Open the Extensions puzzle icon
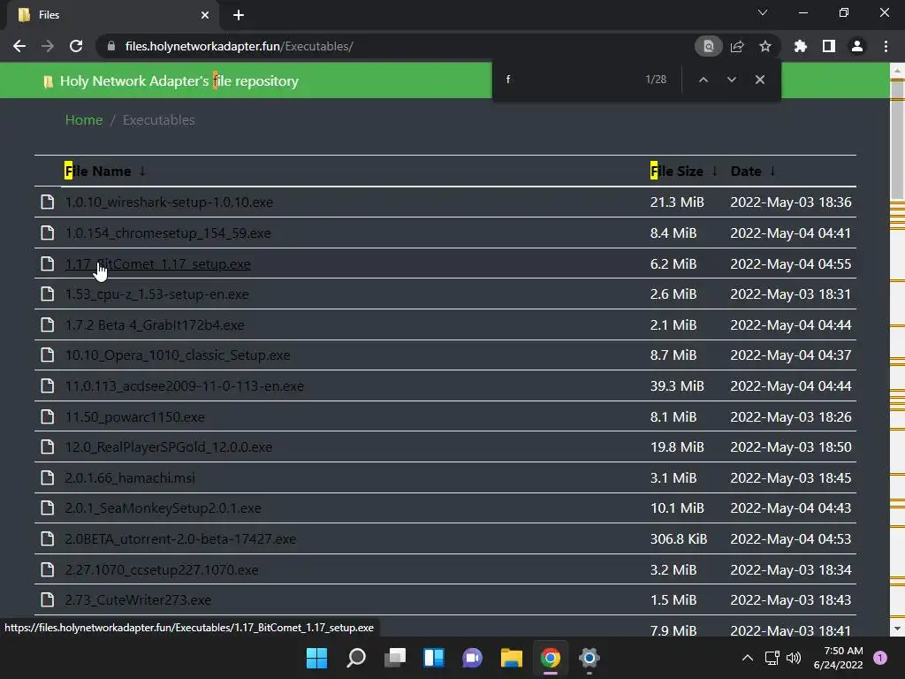This screenshot has height=679, width=905. (x=800, y=46)
